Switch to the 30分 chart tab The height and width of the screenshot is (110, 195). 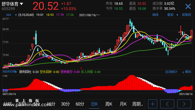pyautogui.click(x=65, y=104)
